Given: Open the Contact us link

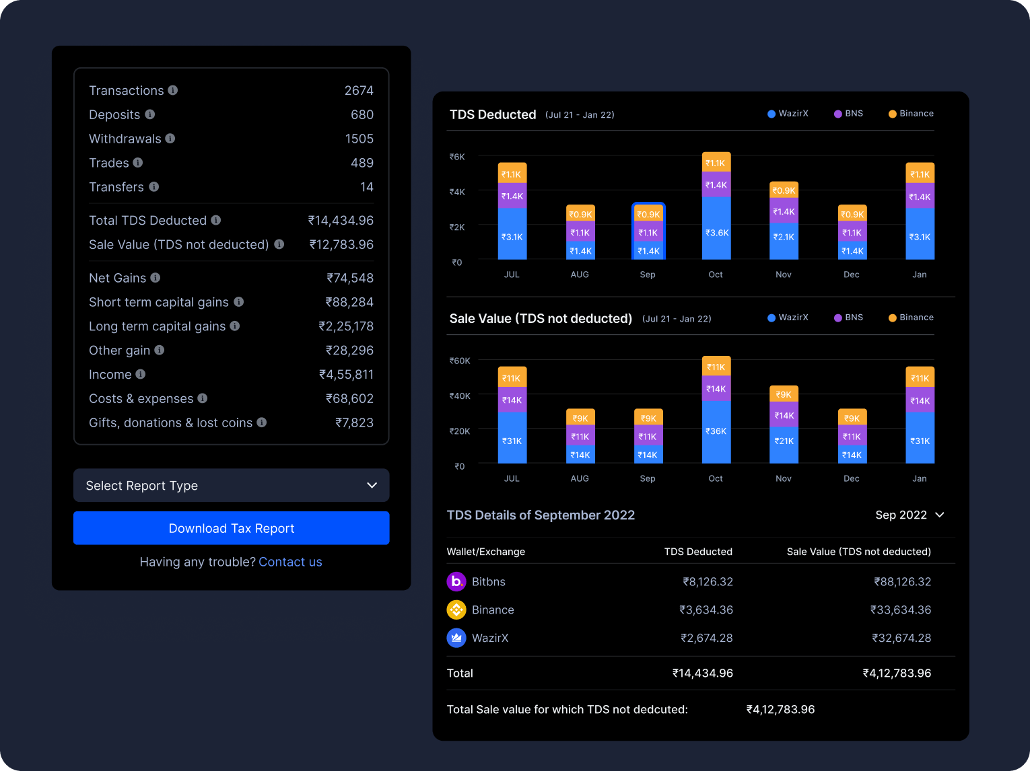Looking at the screenshot, I should (290, 562).
